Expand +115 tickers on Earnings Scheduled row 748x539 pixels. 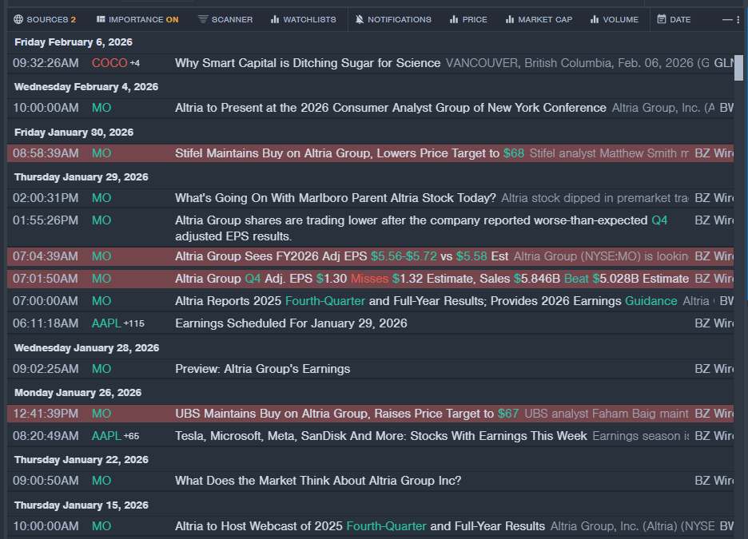click(x=134, y=323)
